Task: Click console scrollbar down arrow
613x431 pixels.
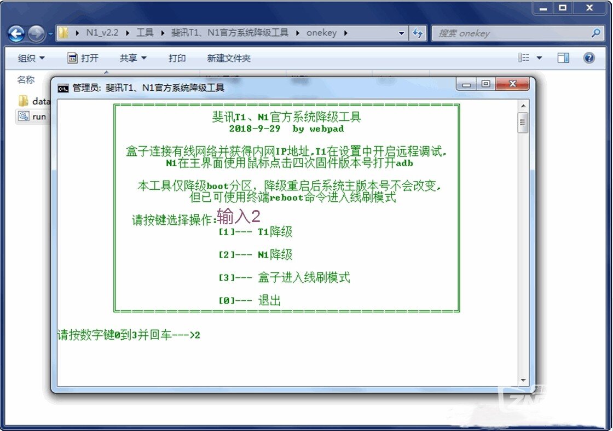Action: 523,380
